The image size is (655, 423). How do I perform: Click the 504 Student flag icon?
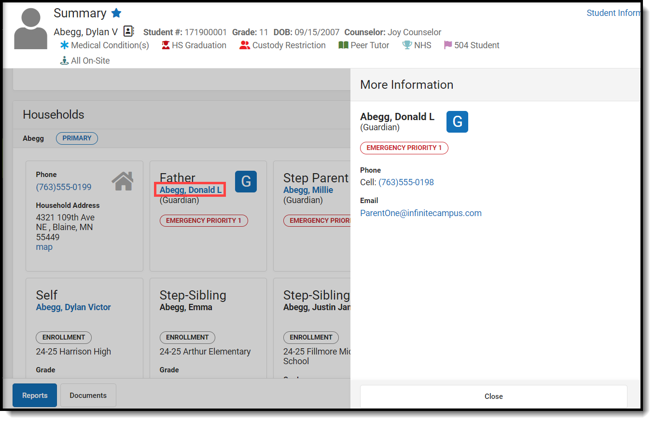coord(448,45)
